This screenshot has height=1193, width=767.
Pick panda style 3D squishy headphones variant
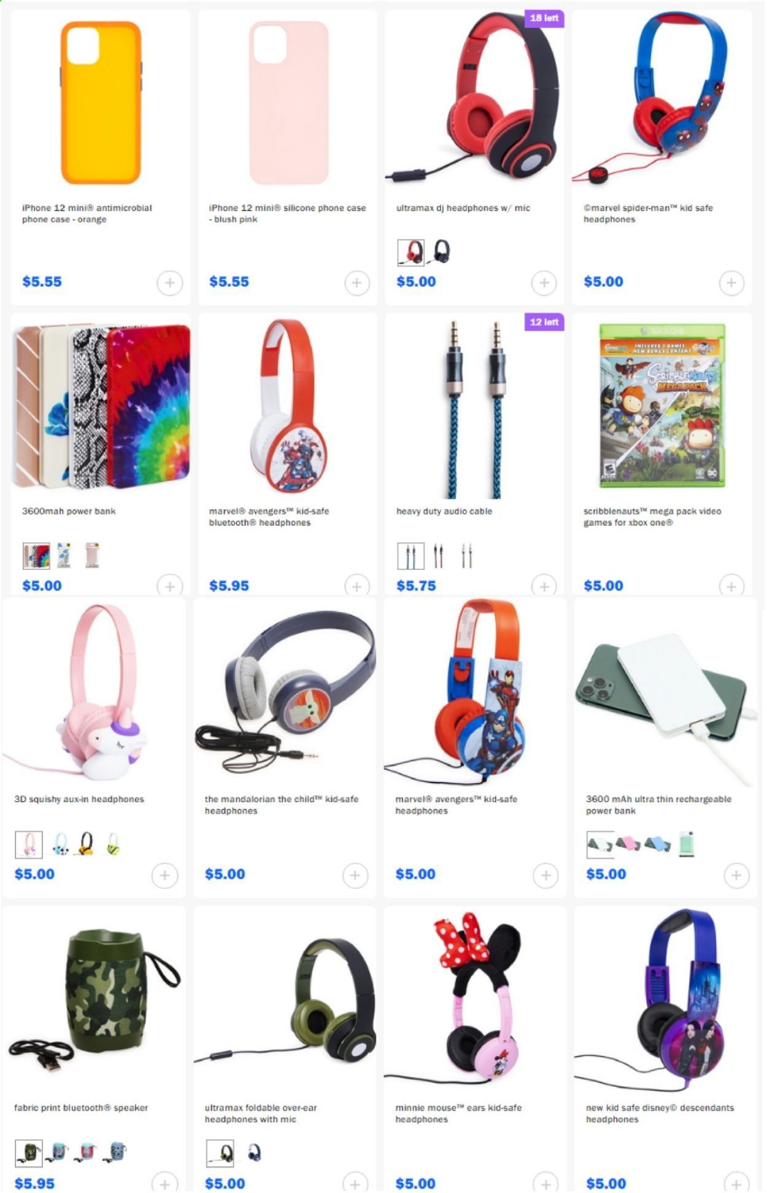(x=61, y=844)
